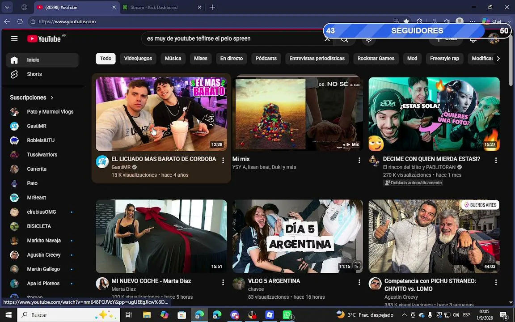The width and height of the screenshot is (515, 322).
Task: Open the BUENOS AIRES tagged video thumbnail
Action: point(434,236)
